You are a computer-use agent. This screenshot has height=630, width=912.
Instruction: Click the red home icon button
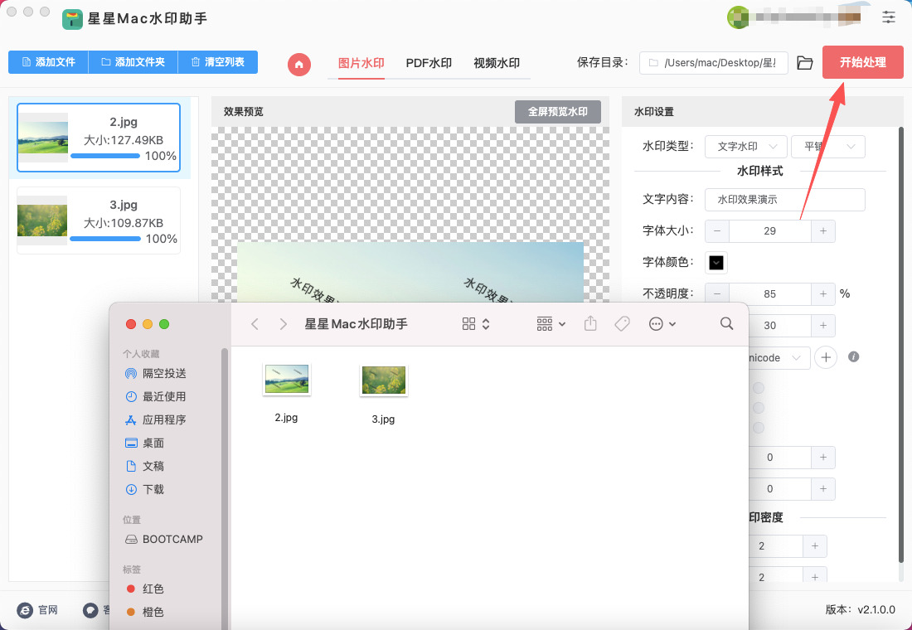[299, 64]
